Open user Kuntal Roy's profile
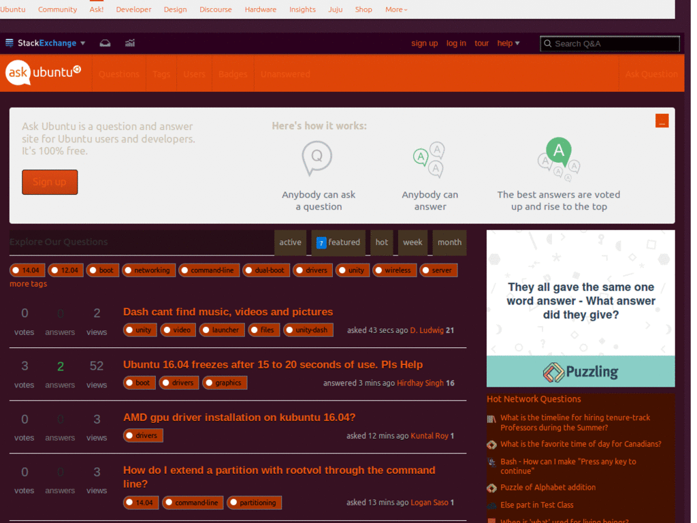 [x=429, y=436]
